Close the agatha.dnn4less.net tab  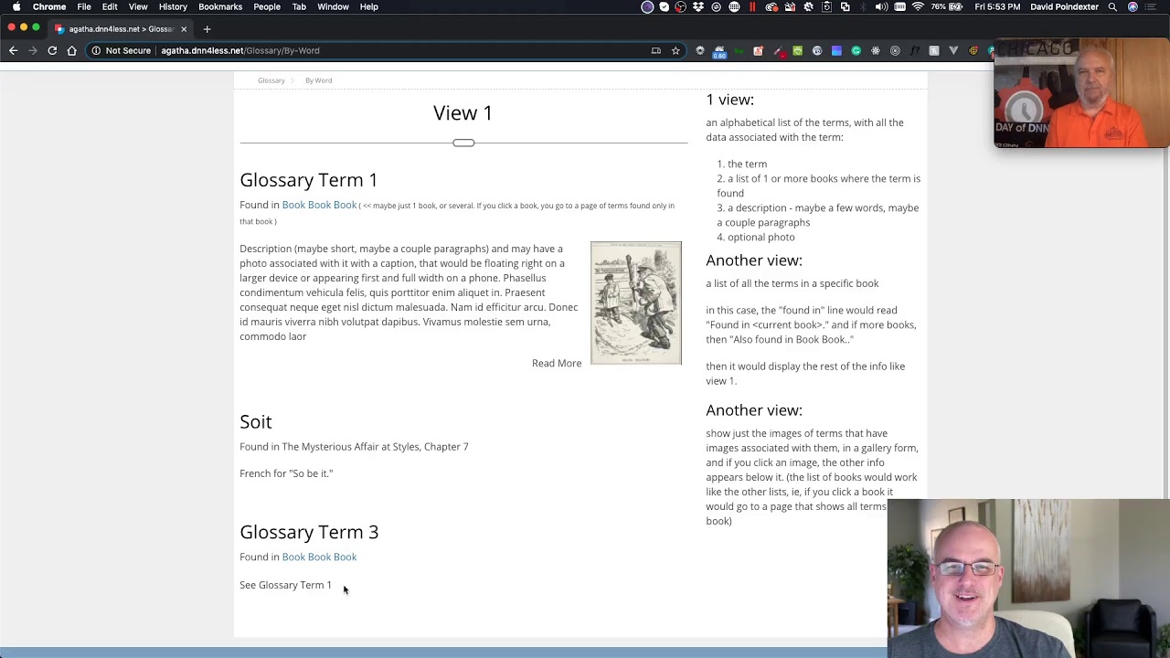(x=184, y=29)
